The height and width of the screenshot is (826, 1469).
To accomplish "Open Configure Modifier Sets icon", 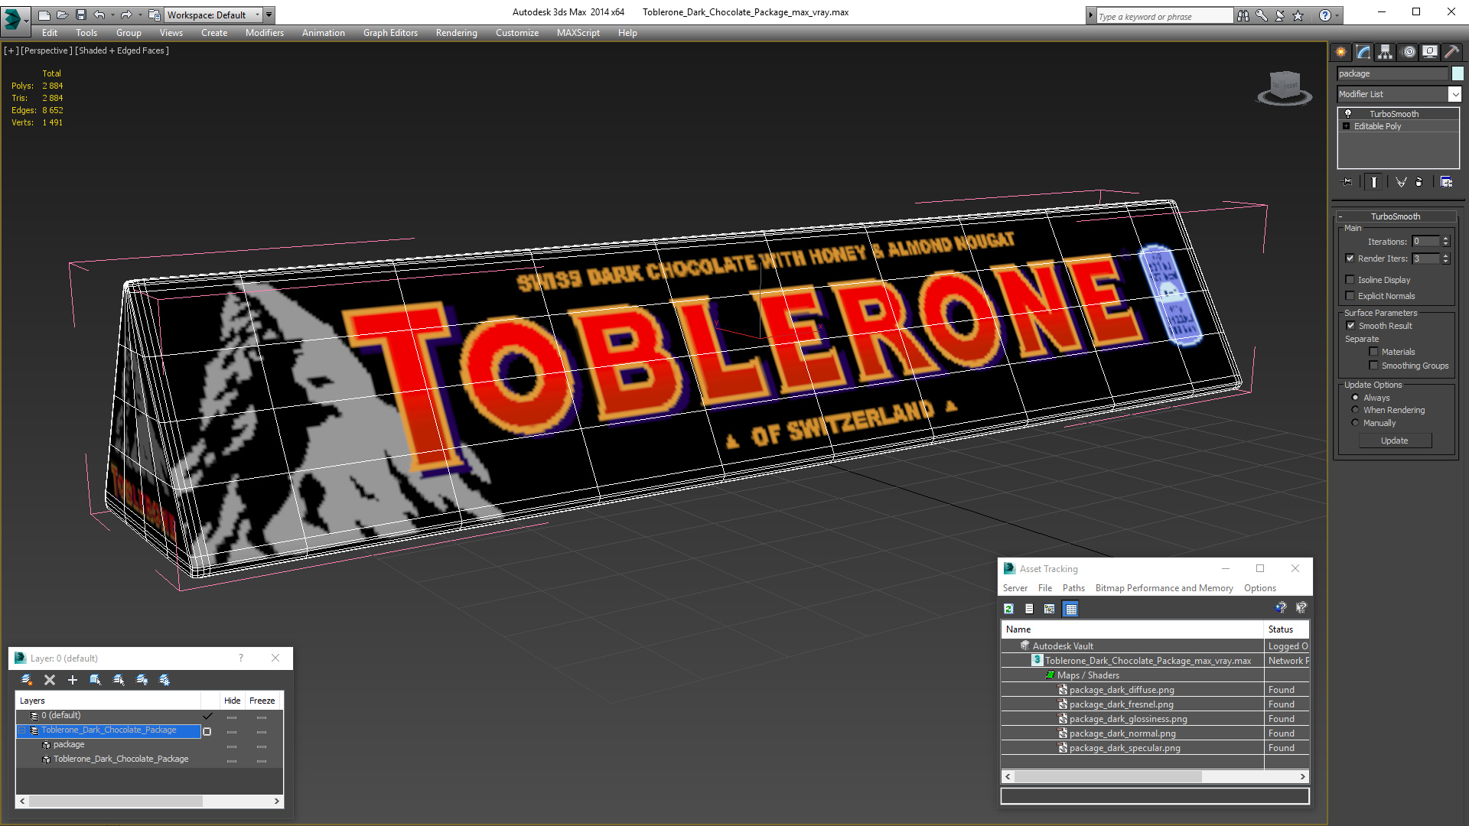I will click(x=1446, y=182).
